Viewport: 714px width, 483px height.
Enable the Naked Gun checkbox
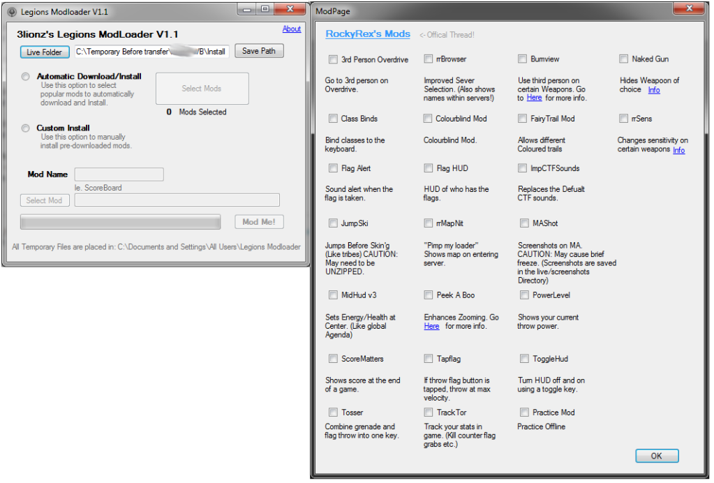[623, 59]
